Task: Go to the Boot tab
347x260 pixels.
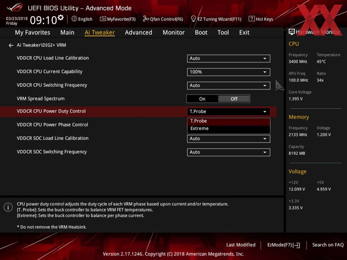Action: point(201,32)
